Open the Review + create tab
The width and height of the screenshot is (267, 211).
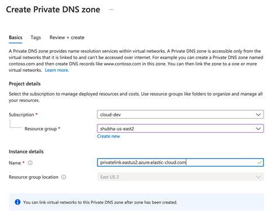(x=67, y=38)
